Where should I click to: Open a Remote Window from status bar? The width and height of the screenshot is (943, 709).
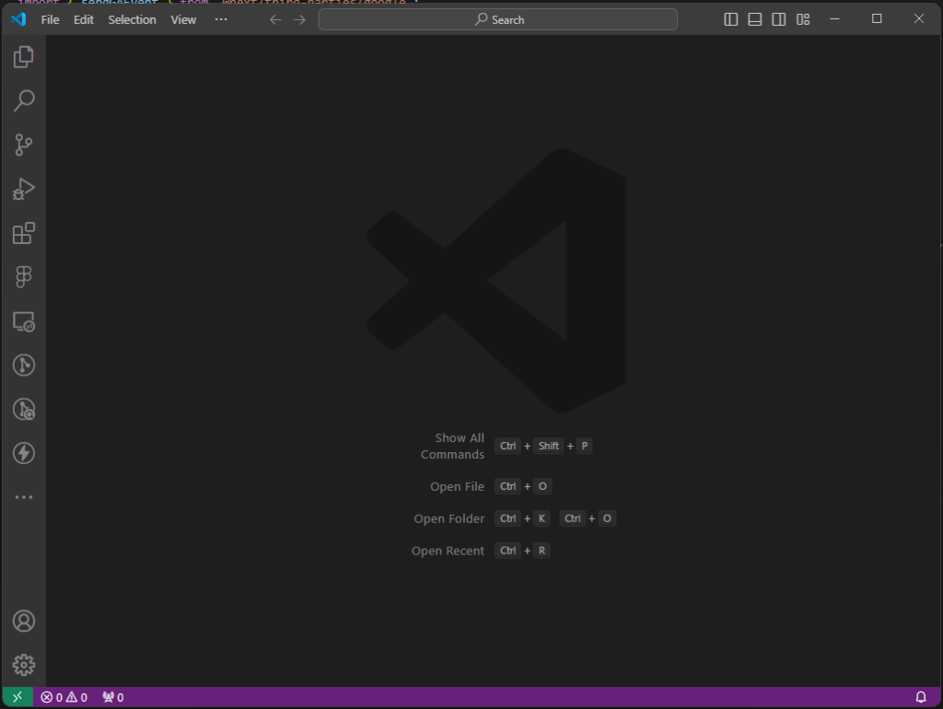pos(17,697)
